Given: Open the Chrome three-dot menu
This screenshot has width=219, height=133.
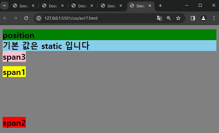Looking at the screenshot, I should point(214,18).
